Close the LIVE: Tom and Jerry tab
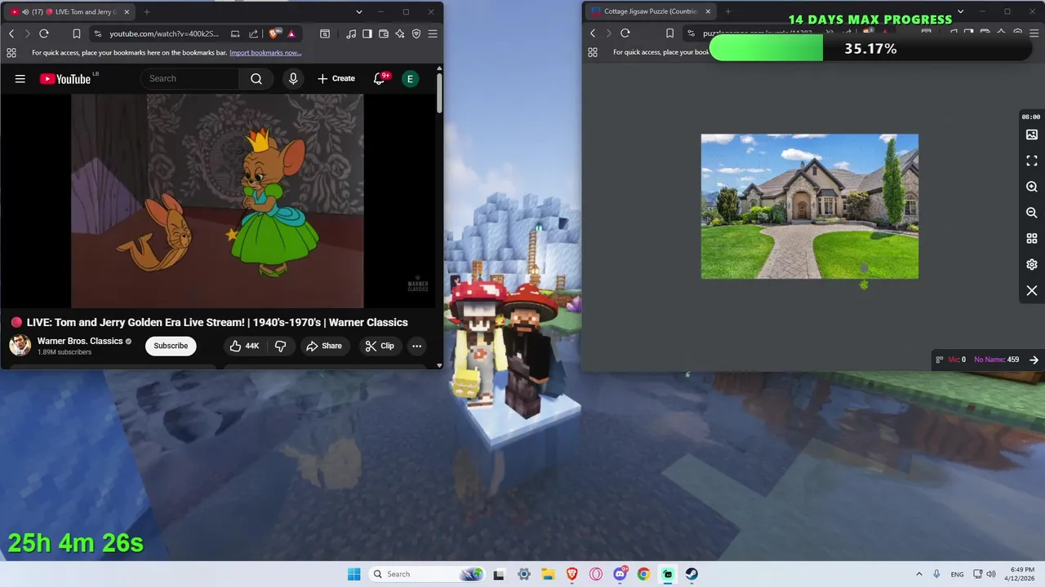Viewport: 1045px width, 587px height. pos(127,11)
